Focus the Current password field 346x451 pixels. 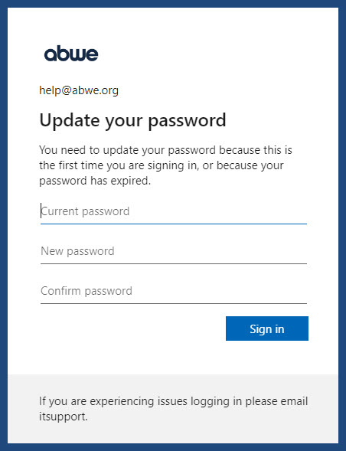point(174,211)
